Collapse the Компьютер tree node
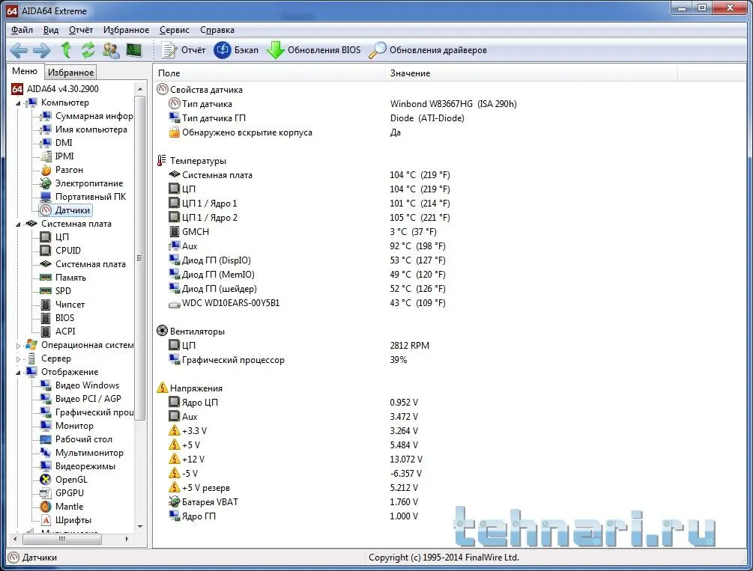This screenshot has height=571, width=753. [18, 103]
